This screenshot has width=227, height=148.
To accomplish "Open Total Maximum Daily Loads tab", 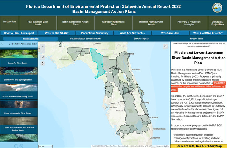I will coord(37,23).
